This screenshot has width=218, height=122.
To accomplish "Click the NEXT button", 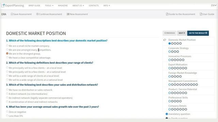I will (182, 33).
